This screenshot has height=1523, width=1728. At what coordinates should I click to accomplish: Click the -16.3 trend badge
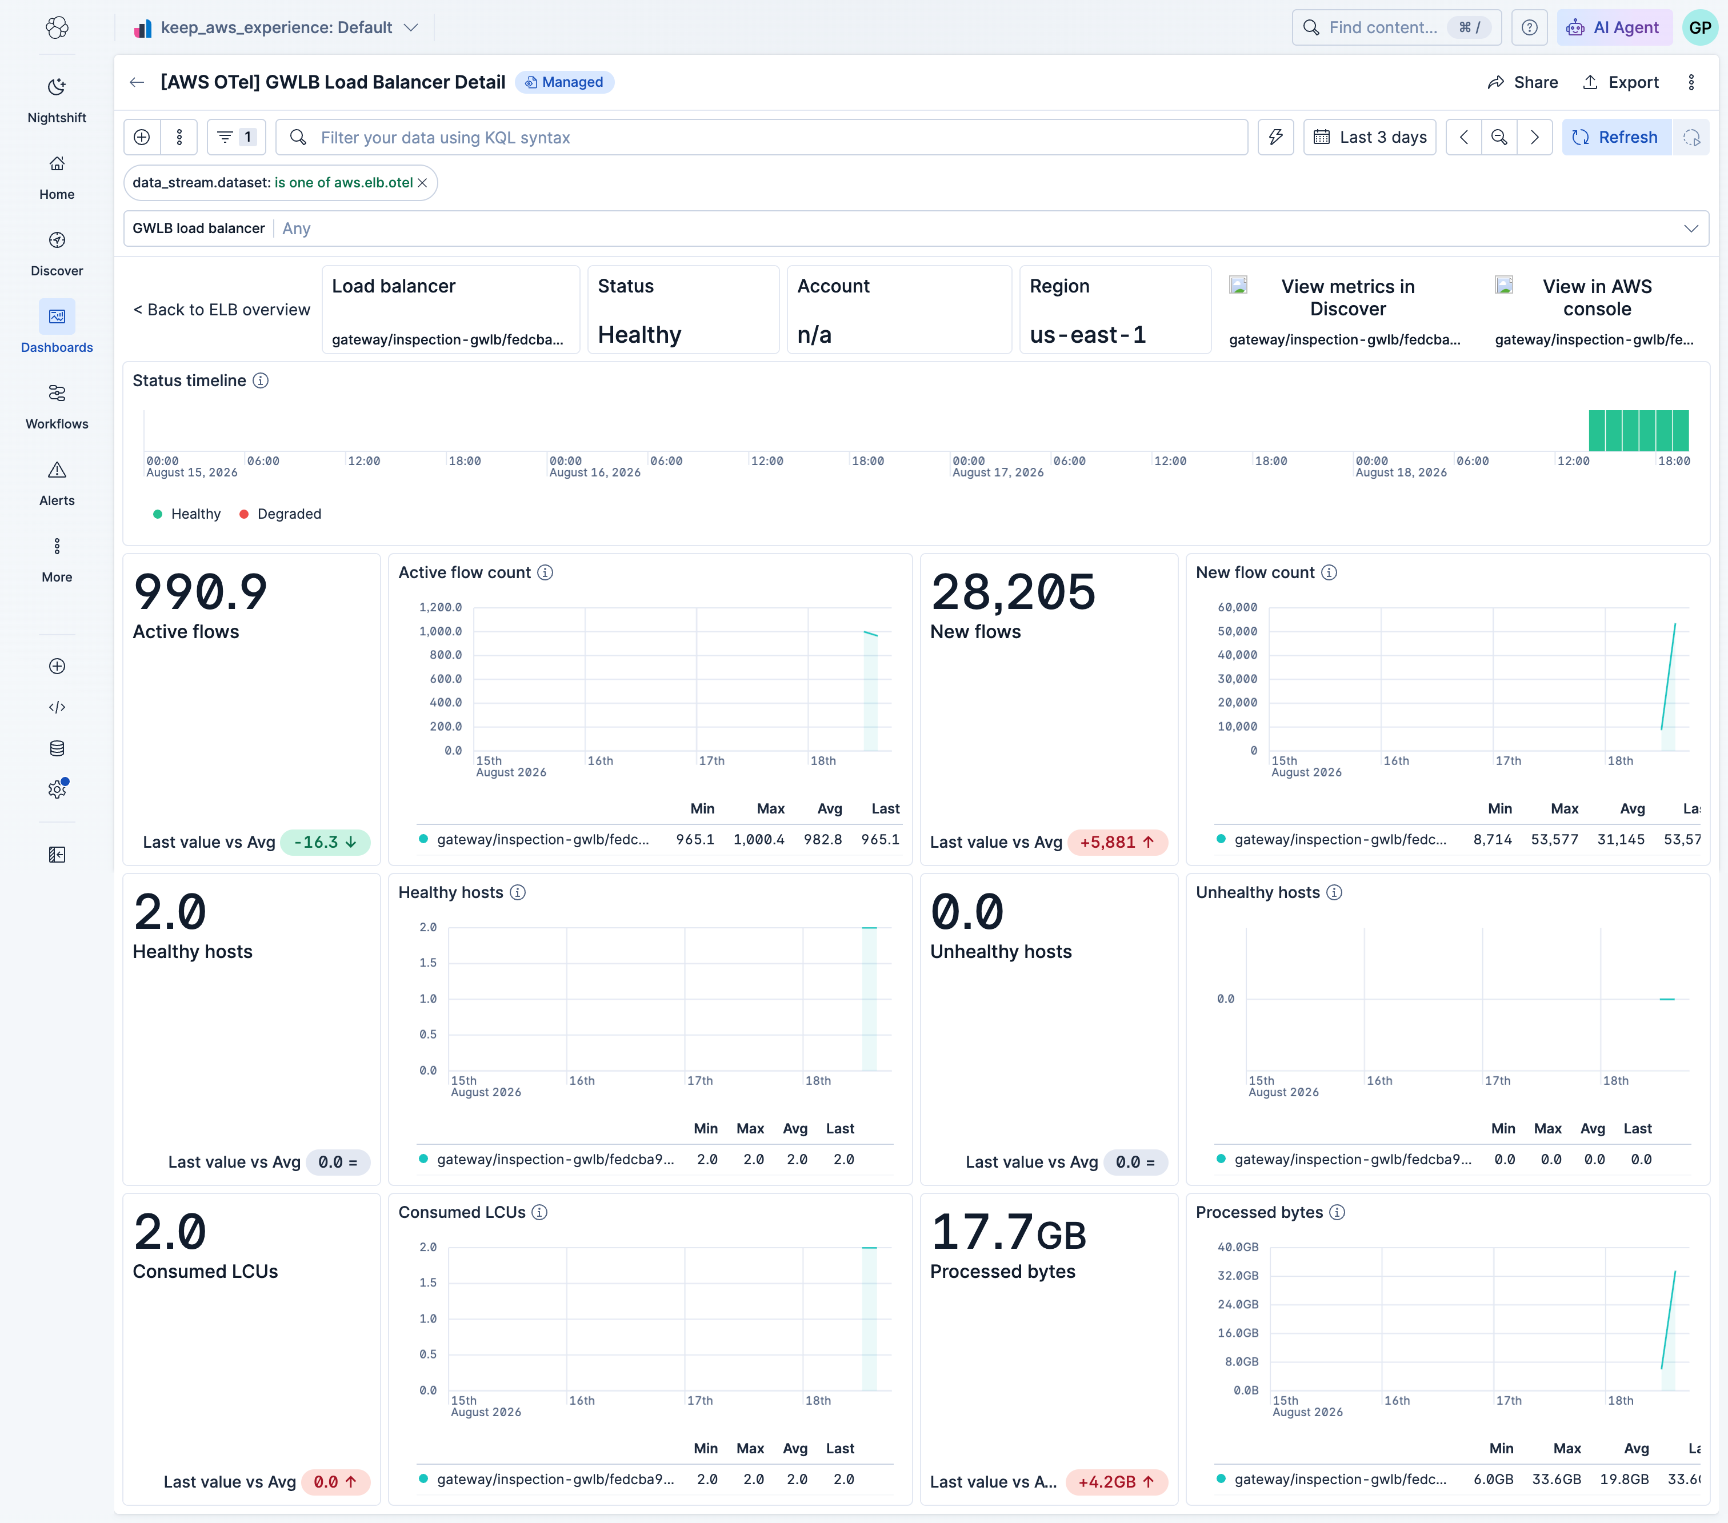326,842
